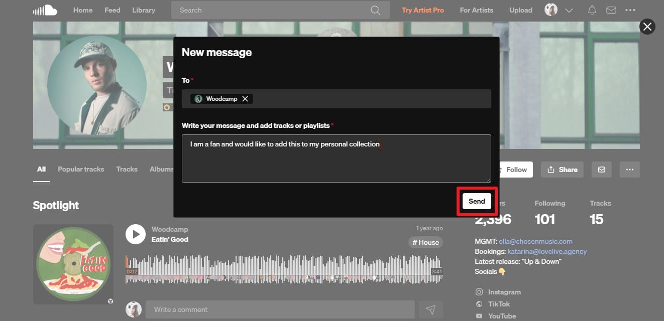
Task: Click the user avatar in header
Action: [551, 10]
